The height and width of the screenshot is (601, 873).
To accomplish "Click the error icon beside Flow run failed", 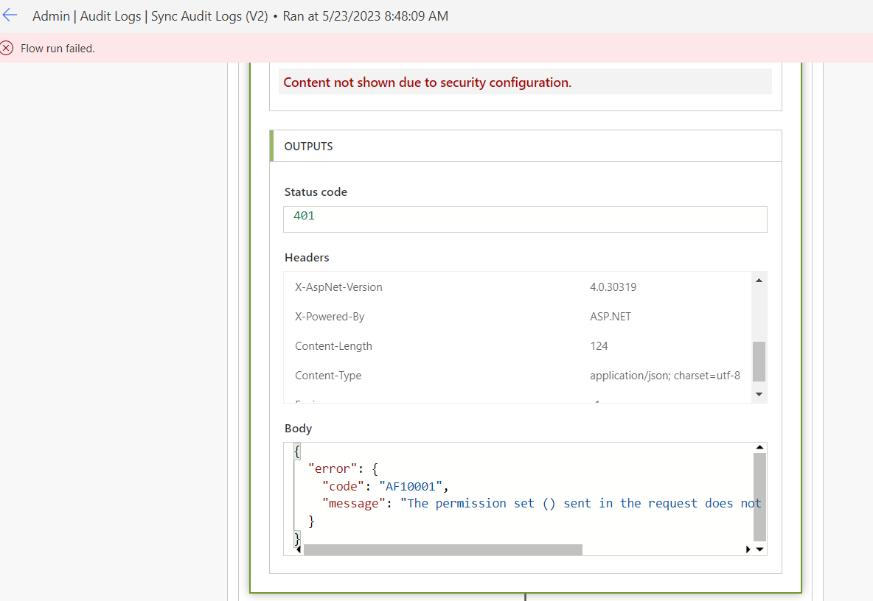I will coord(7,48).
